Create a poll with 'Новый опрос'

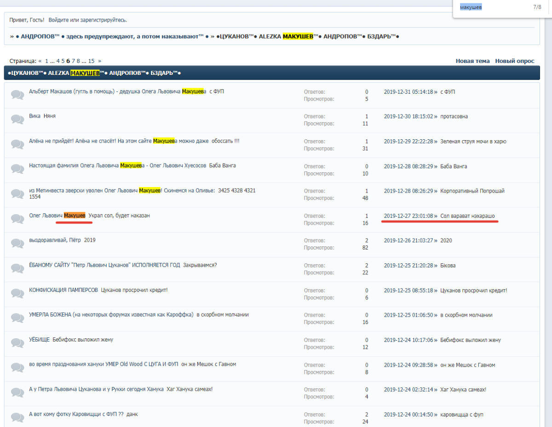point(515,61)
